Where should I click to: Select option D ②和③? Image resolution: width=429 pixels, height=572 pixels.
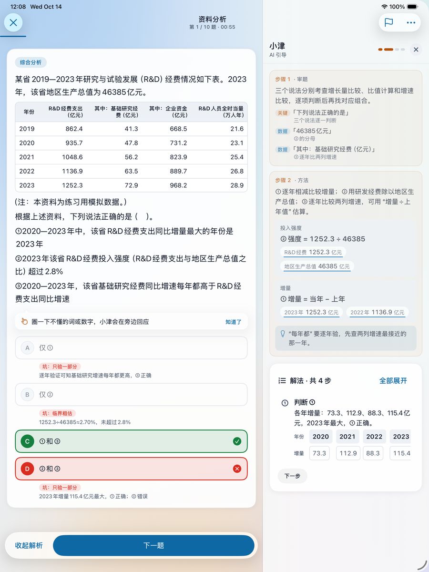131,469
